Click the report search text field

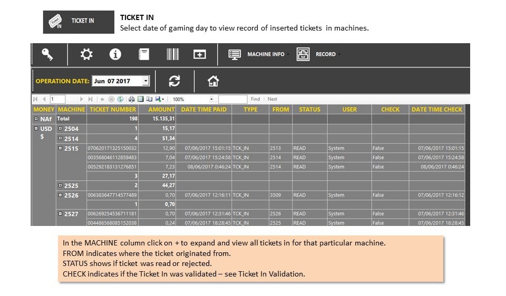point(232,99)
